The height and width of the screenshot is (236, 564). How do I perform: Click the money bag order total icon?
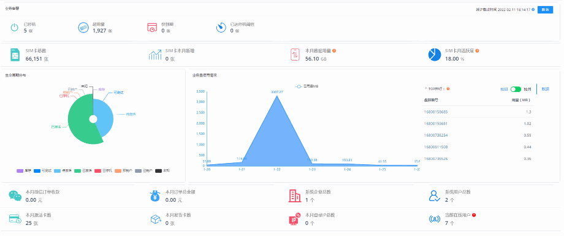pyautogui.click(x=155, y=196)
